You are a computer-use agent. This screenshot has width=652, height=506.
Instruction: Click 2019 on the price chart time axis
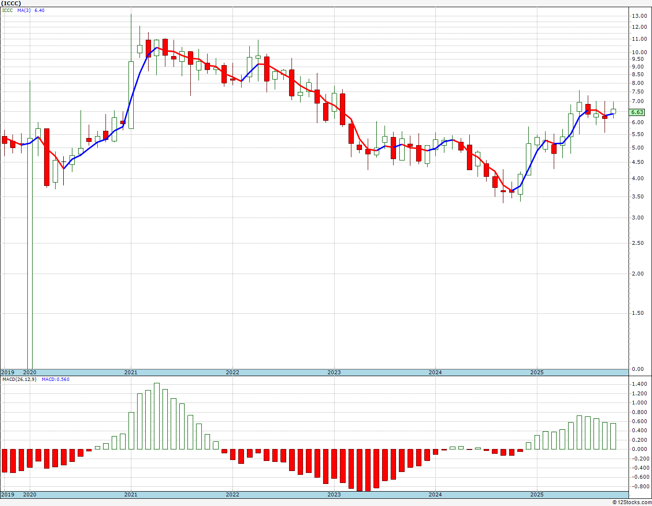click(7, 372)
